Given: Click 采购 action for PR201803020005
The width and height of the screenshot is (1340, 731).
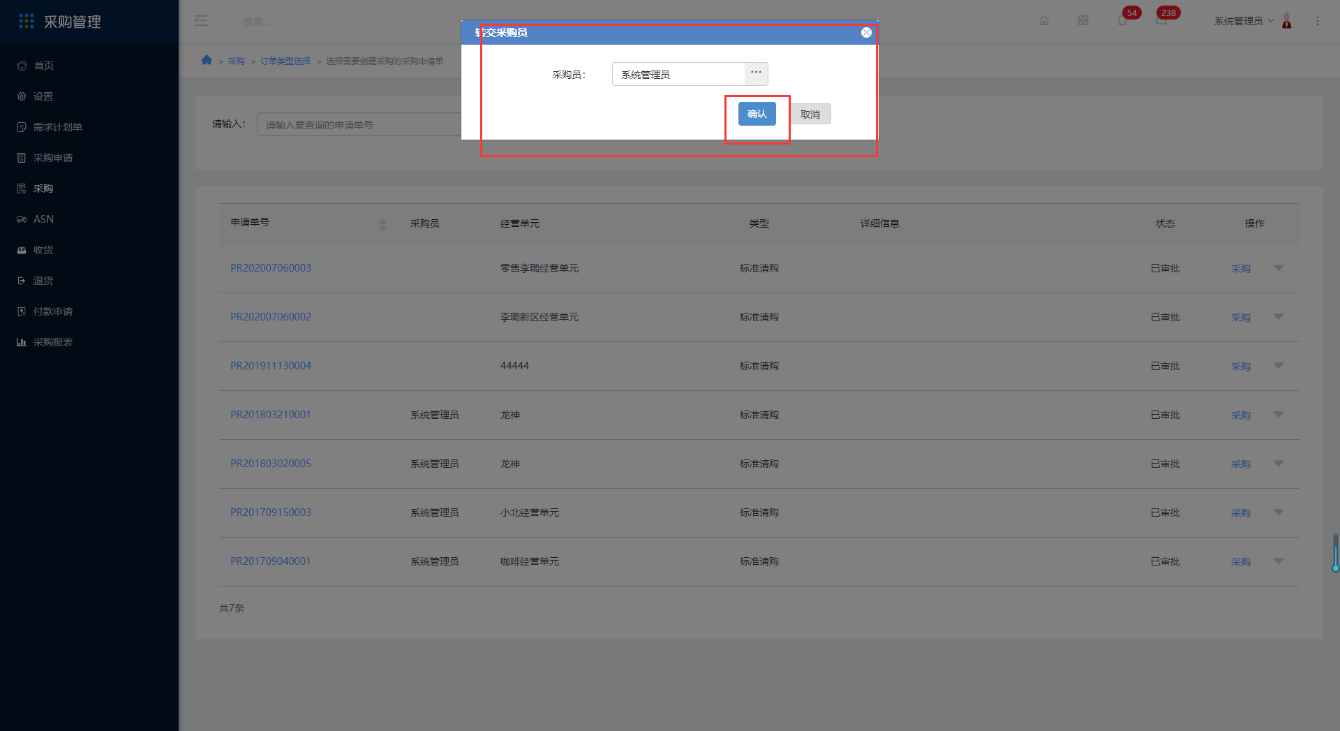Looking at the screenshot, I should [1240, 464].
